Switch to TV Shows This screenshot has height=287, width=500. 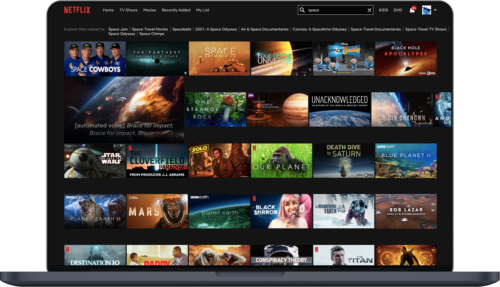point(128,10)
